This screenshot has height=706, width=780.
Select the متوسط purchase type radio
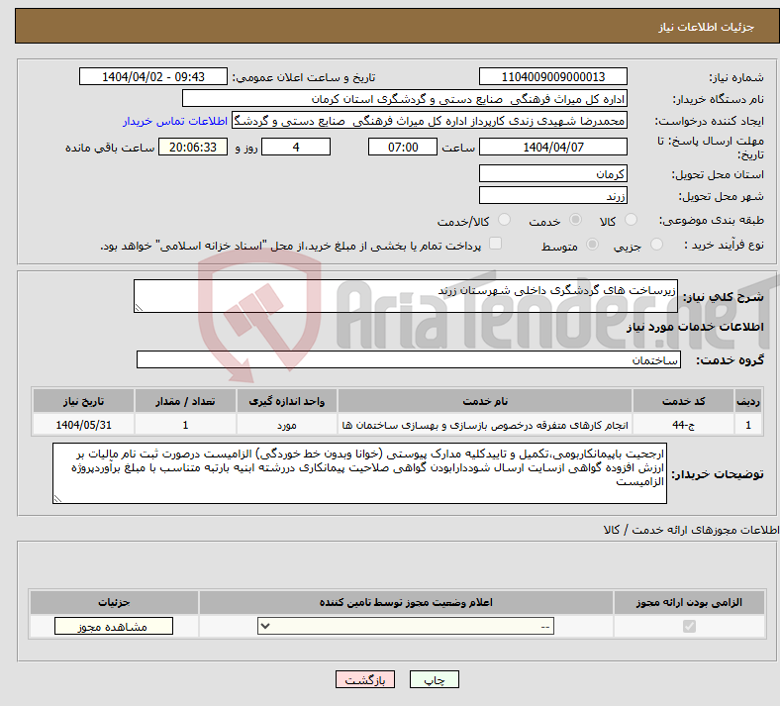pyautogui.click(x=592, y=245)
